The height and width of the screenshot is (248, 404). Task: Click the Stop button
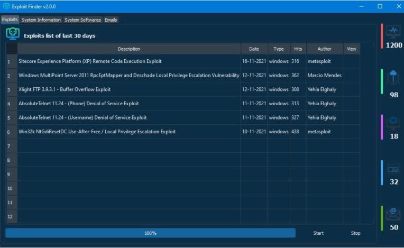[x=355, y=233]
